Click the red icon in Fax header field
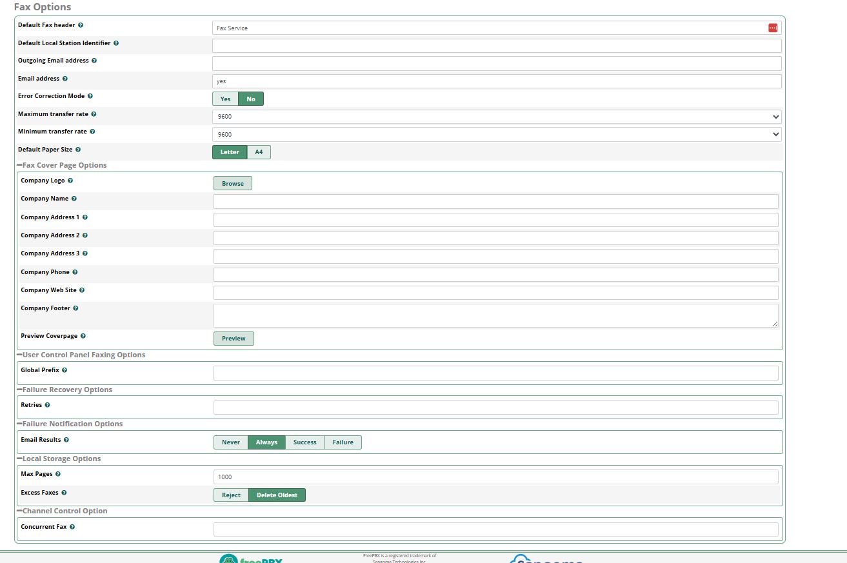Image resolution: width=847 pixels, height=563 pixels. pos(772,28)
